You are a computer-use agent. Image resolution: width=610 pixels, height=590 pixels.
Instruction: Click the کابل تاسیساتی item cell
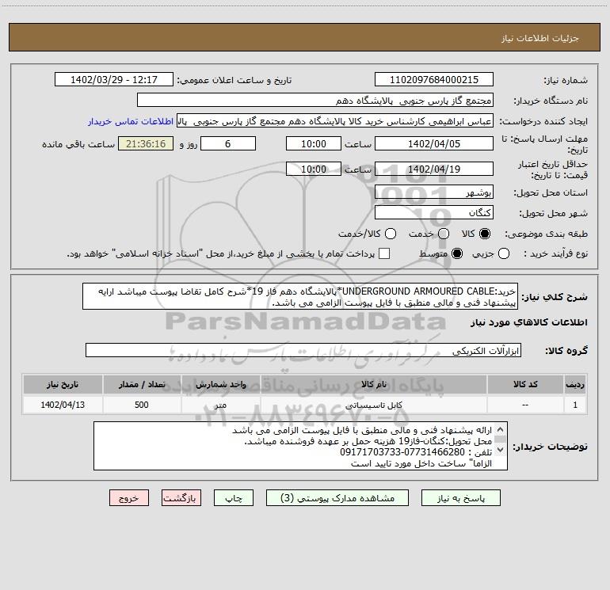tap(373, 405)
